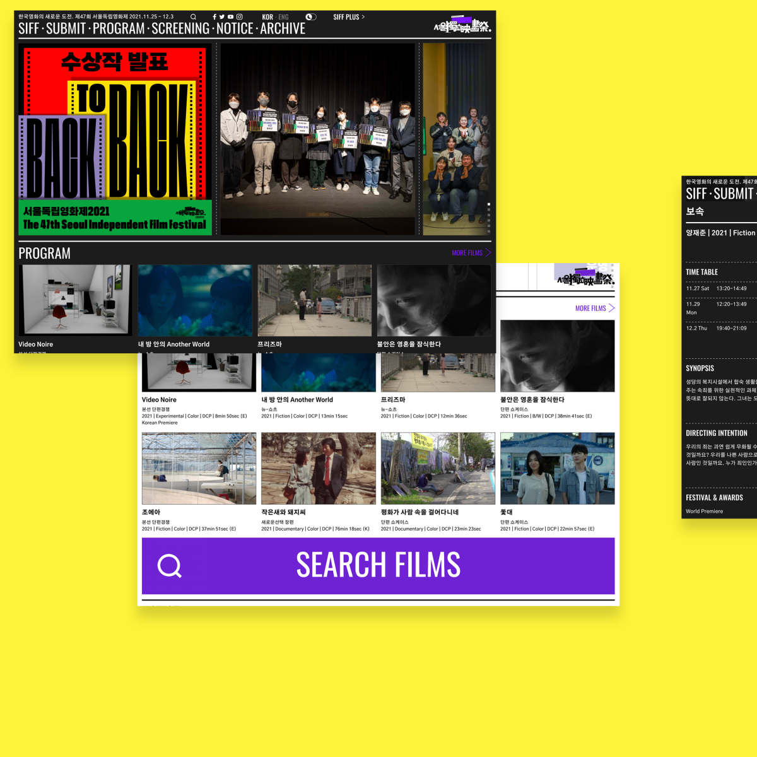Switch the language to ENG
The width and height of the screenshot is (757, 757).
click(x=283, y=17)
